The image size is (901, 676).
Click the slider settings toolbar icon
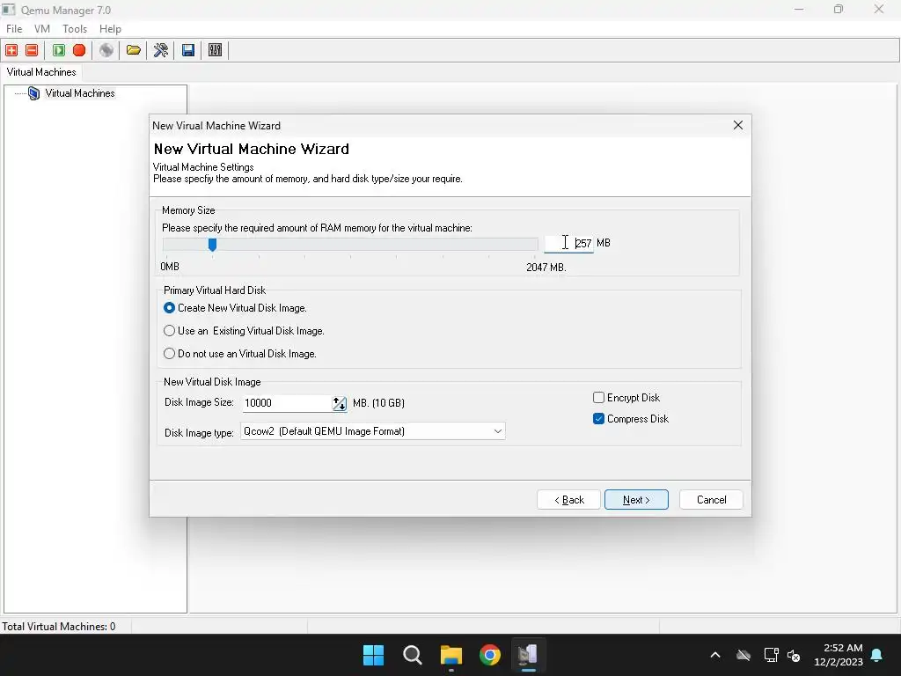(x=215, y=50)
